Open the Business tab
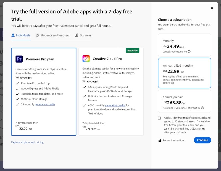The width and height of the screenshot is (221, 171). tap(83, 35)
